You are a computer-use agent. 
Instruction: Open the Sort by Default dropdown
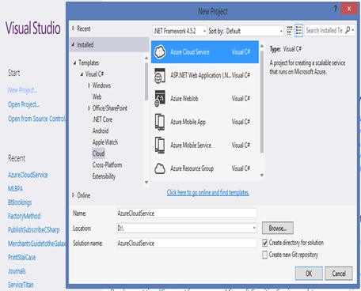tap(254, 31)
